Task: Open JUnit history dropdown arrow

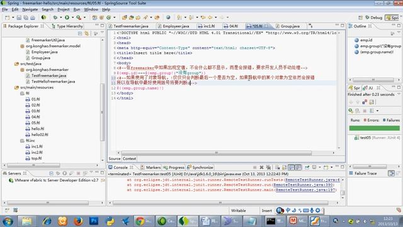Action: (x=377, y=111)
